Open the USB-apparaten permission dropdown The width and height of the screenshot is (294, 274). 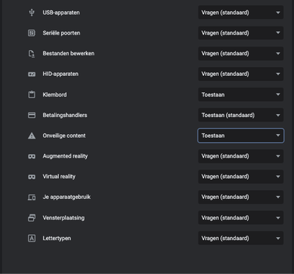241,13
